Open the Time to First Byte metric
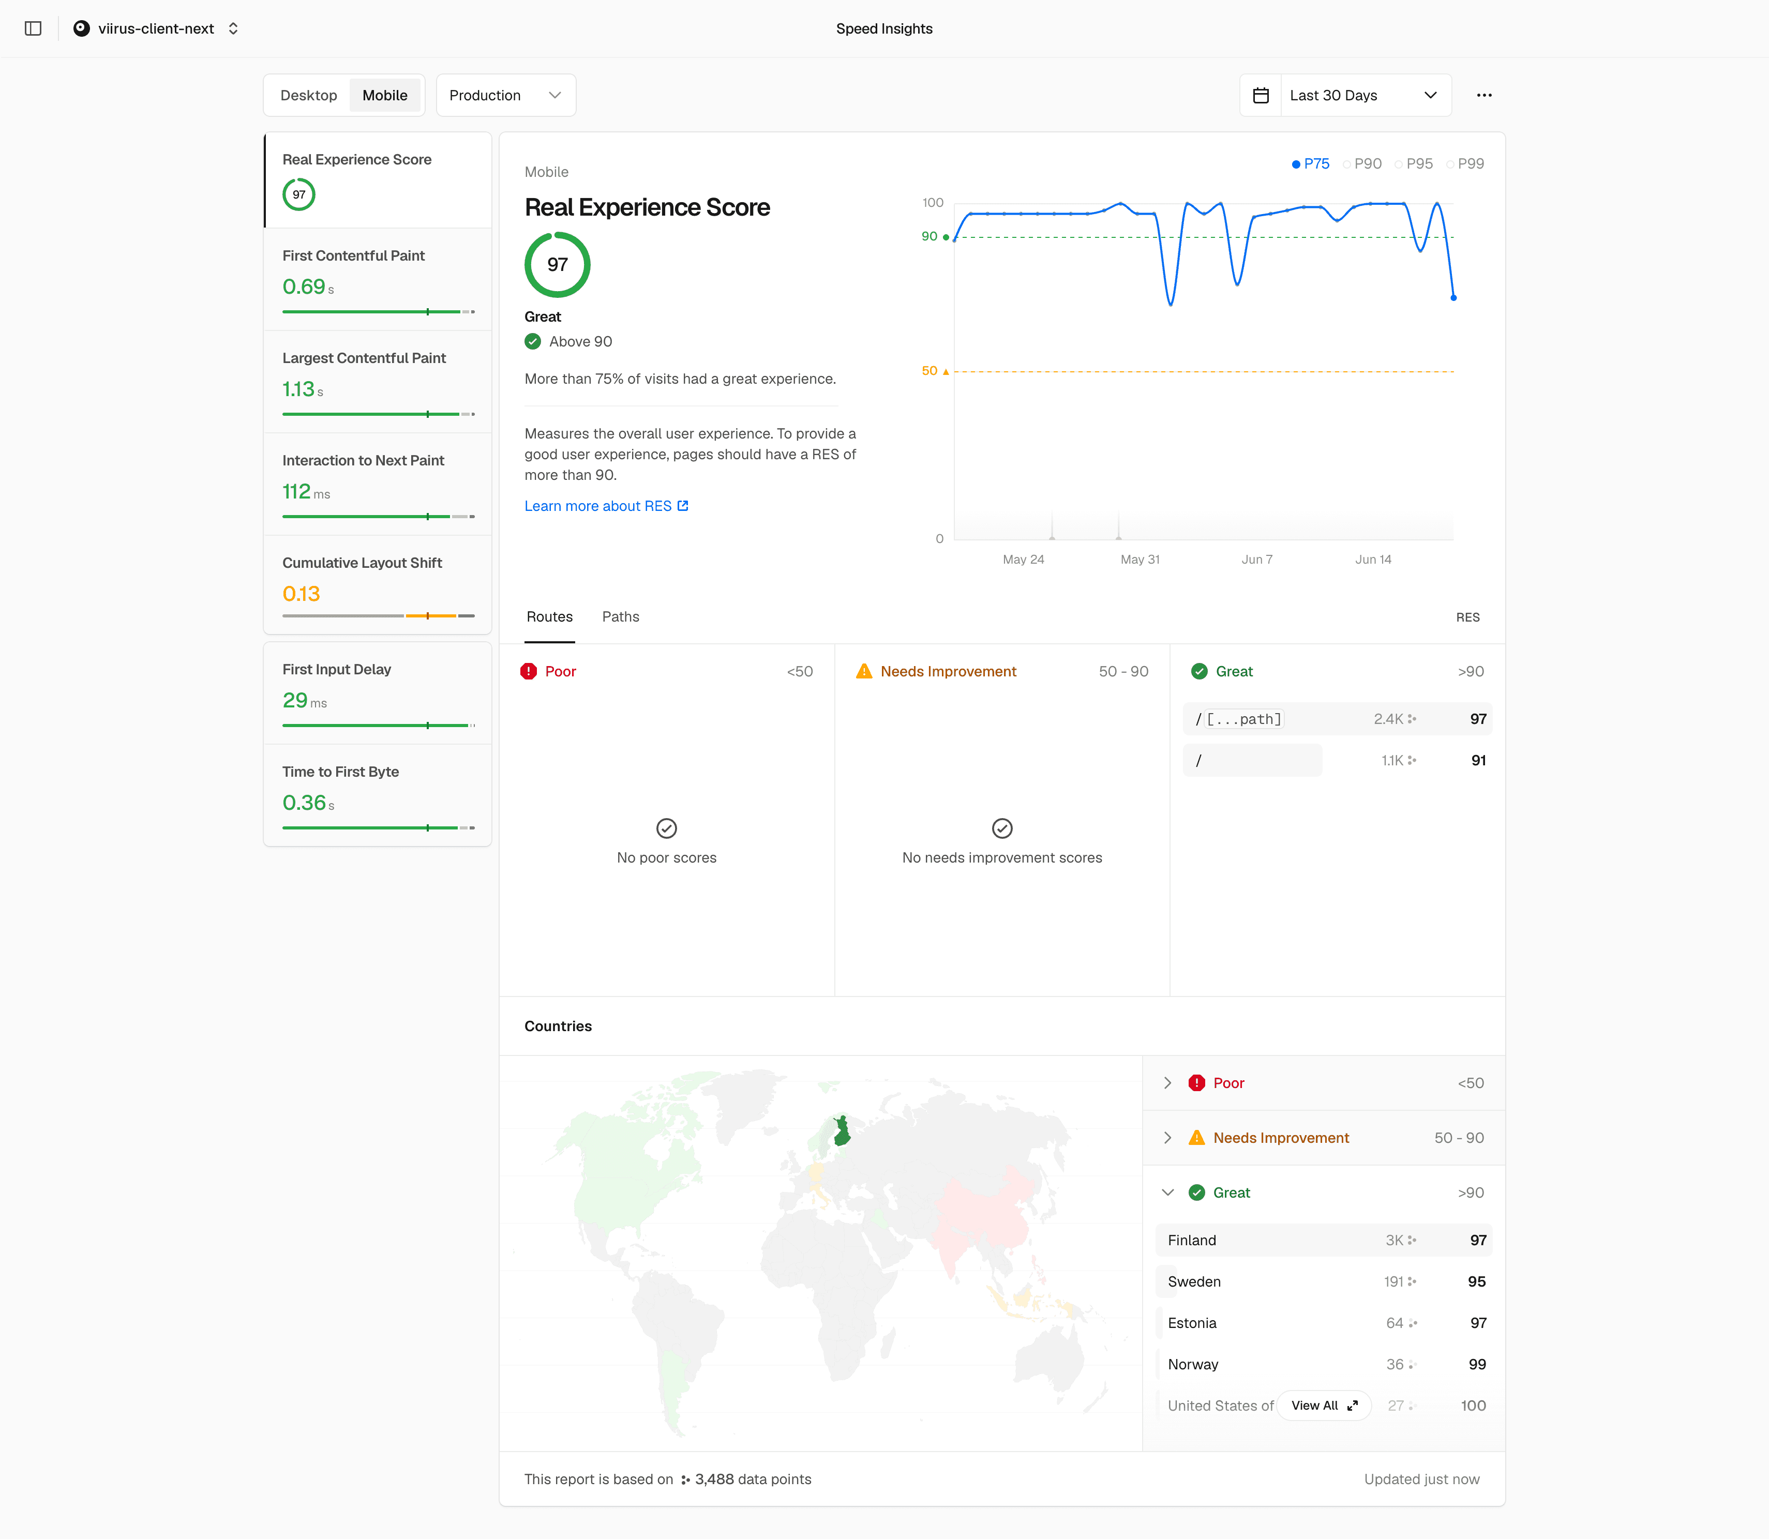Image resolution: width=1769 pixels, height=1540 pixels. [378, 796]
